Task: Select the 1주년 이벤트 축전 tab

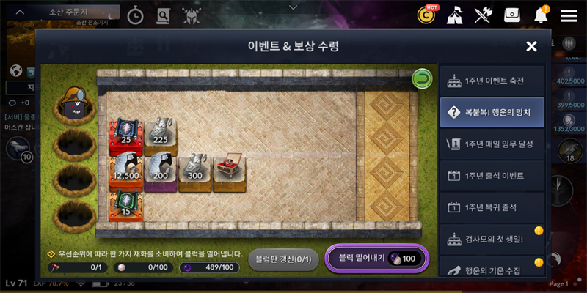Action: [492, 81]
